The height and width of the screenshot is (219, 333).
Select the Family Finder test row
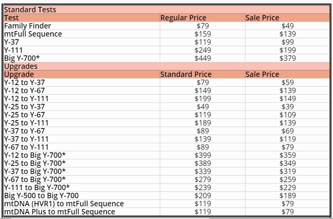(167, 26)
